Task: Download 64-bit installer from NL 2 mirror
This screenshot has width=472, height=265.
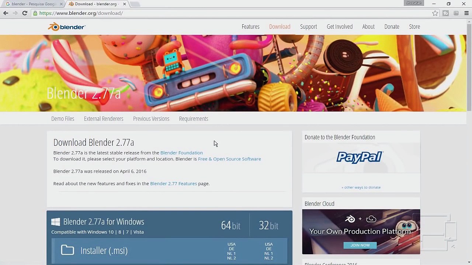Action: [x=232, y=258]
